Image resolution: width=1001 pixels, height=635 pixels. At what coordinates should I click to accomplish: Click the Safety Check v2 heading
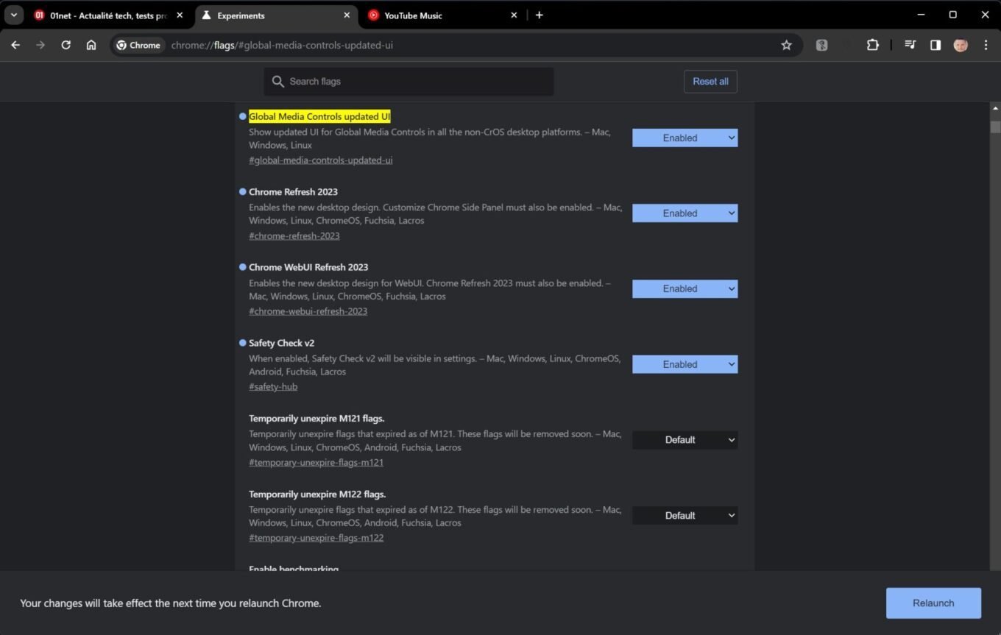click(281, 343)
